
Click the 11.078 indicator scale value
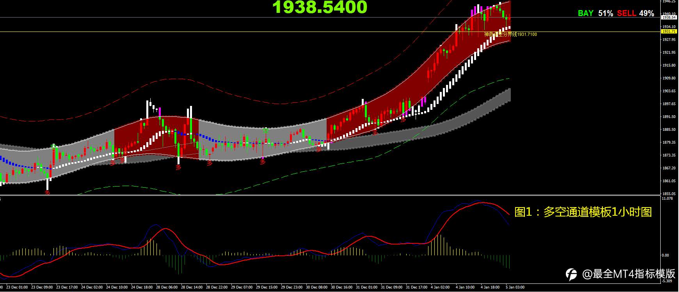(x=668, y=198)
